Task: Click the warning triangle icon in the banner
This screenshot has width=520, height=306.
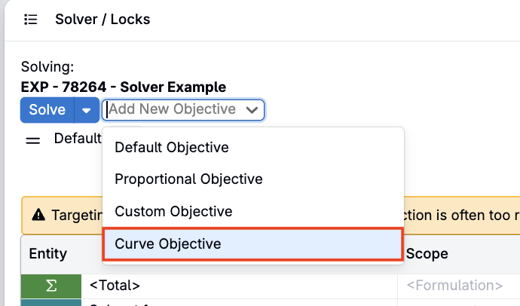Action: pyautogui.click(x=38, y=215)
